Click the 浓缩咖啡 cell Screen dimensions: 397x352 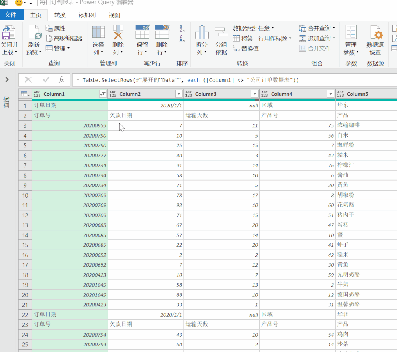pos(366,125)
